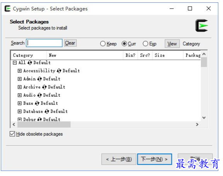Focus the Search input field

pos(44,43)
